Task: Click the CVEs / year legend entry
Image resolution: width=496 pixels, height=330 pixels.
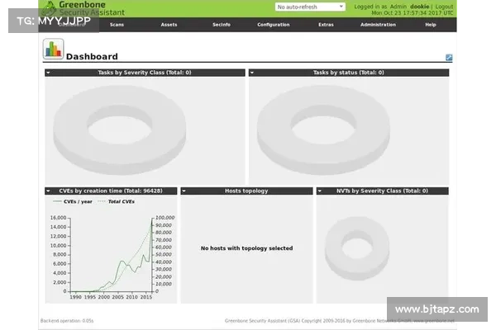Action: click(73, 201)
